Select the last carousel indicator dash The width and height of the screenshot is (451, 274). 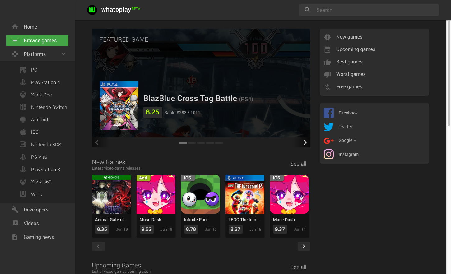coord(219,143)
